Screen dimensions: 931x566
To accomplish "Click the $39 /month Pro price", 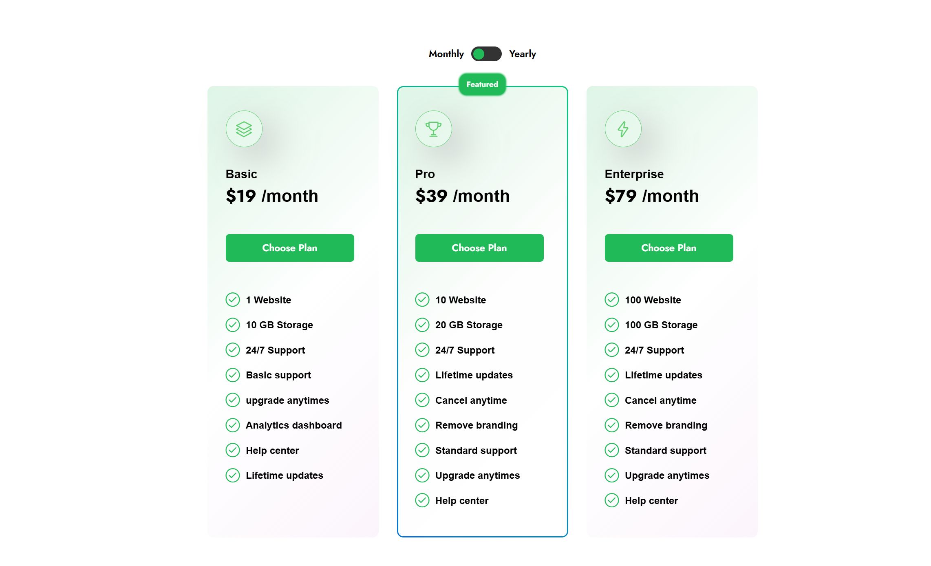I will pyautogui.click(x=462, y=196).
